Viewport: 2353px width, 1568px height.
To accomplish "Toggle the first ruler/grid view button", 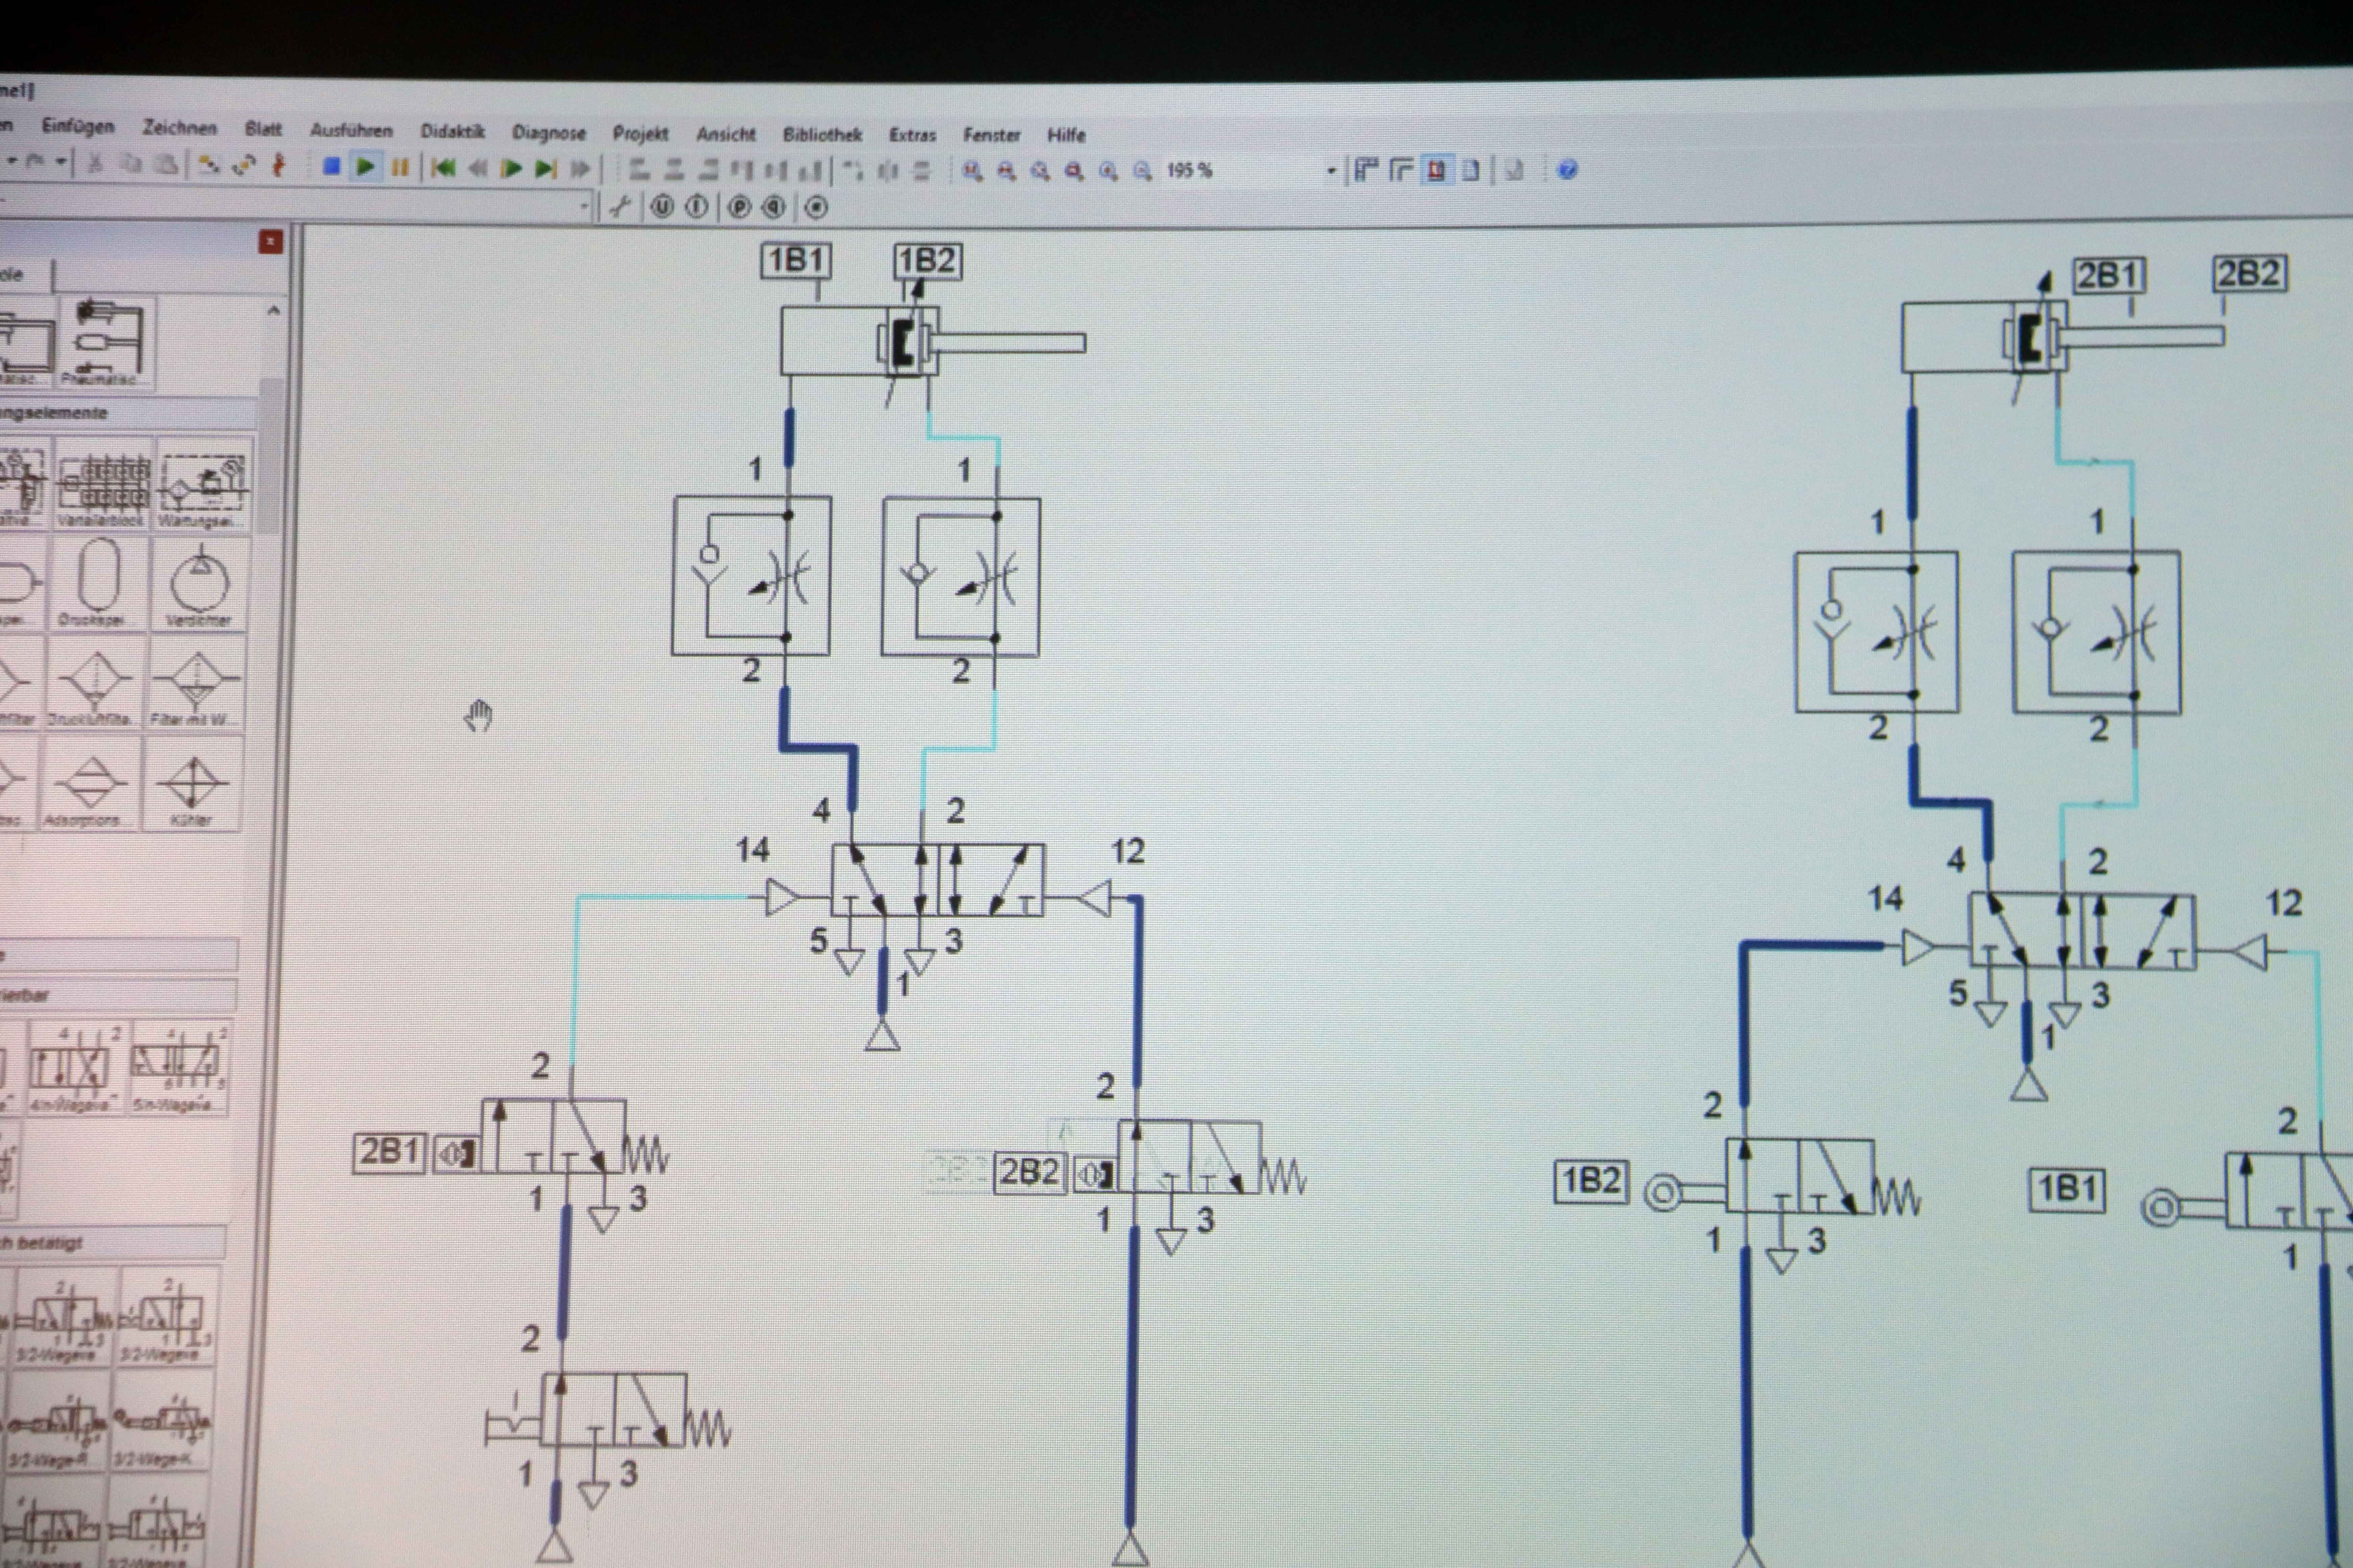I will 1365,170.
